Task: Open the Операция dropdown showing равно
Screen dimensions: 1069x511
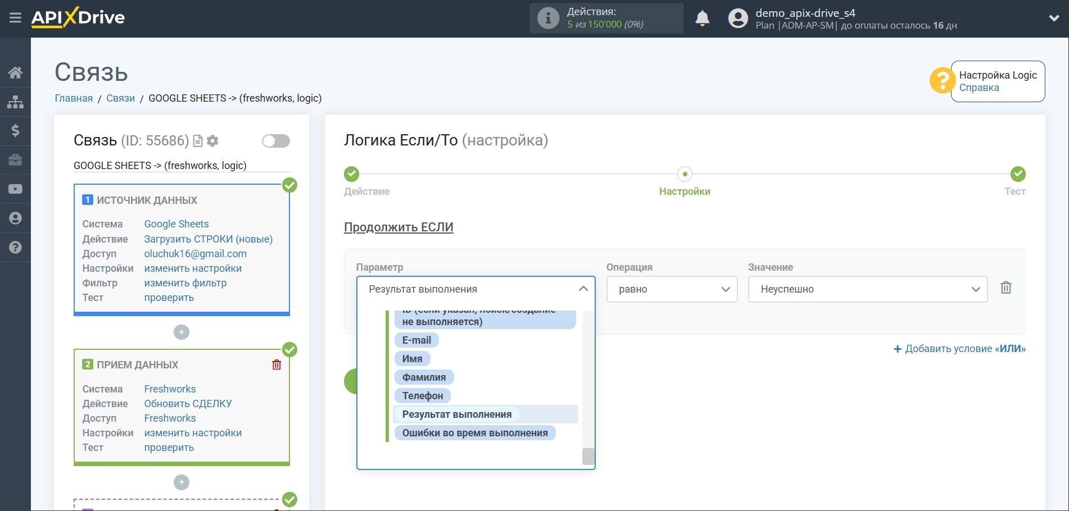Action: pos(671,289)
